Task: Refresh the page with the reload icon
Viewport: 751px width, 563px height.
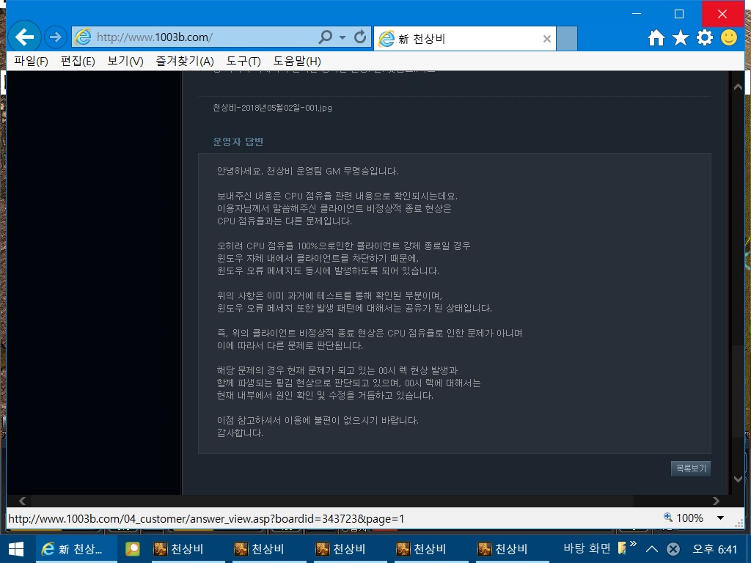Action: (x=360, y=37)
